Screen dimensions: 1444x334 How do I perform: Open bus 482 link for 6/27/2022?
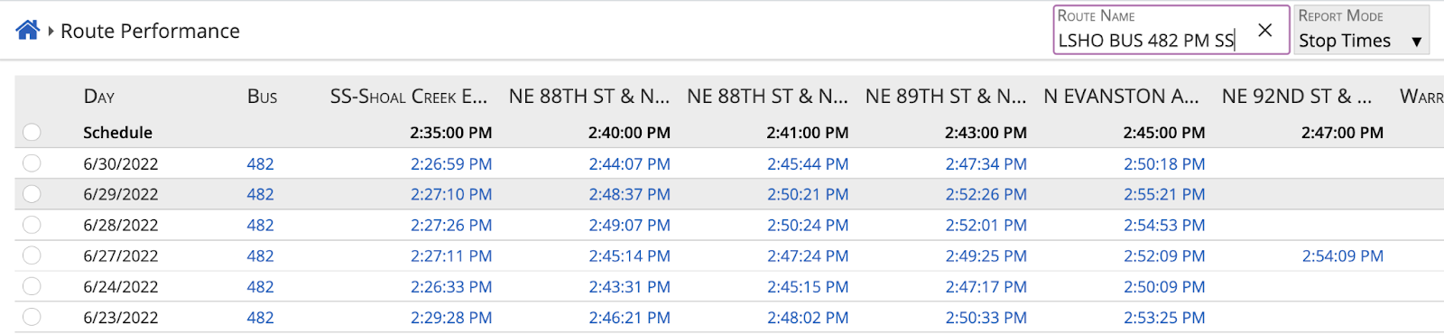click(260, 256)
